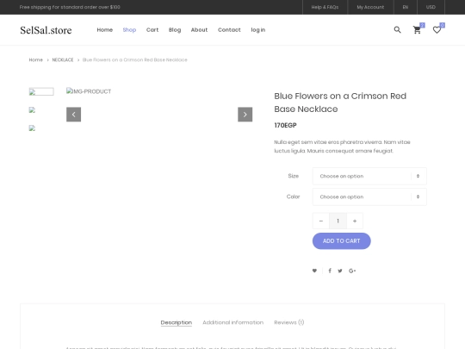This screenshot has height=349, width=465.
Task: Share product on Facebook
Action: (330, 271)
